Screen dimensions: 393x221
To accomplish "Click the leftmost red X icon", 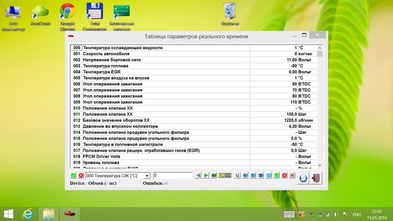I will coord(81,176).
